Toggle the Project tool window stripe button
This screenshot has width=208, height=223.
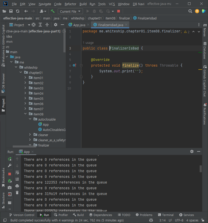(x=3, y=105)
